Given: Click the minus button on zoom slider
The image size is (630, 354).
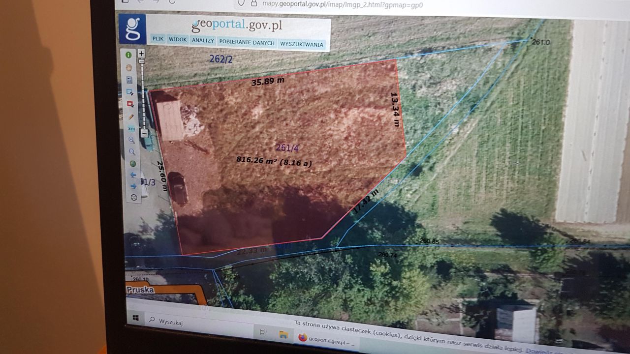Looking at the screenshot, I should pyautogui.click(x=144, y=133).
